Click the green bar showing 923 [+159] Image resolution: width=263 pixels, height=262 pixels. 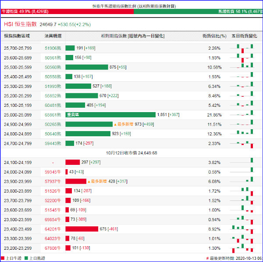coord(88,134)
